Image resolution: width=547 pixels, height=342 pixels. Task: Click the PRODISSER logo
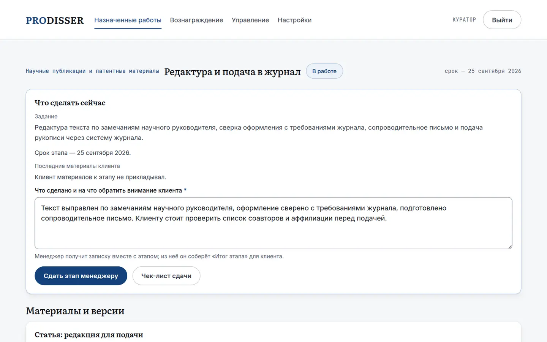[55, 20]
